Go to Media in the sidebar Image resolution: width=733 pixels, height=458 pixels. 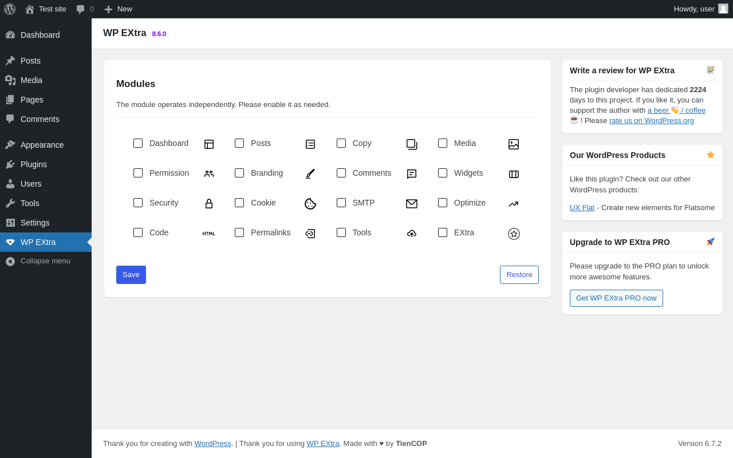tap(46, 80)
